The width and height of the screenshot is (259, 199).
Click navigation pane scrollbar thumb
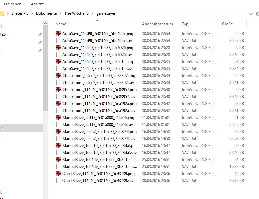(x=45, y=68)
